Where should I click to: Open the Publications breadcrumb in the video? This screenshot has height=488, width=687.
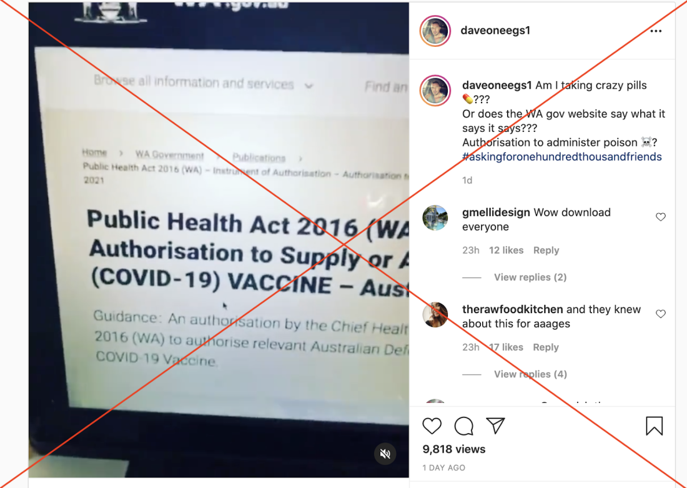(259, 157)
